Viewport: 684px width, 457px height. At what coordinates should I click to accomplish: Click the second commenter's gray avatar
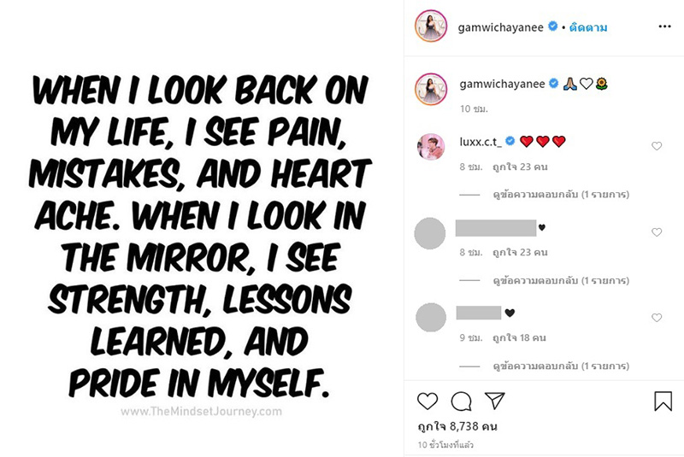431,233
